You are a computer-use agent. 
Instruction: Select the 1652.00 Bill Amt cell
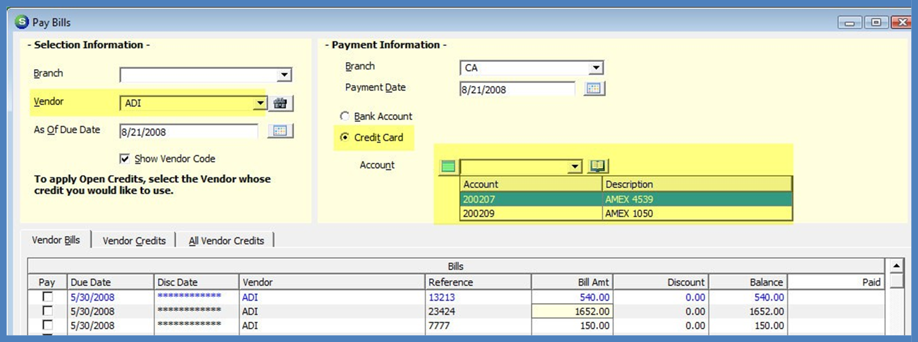tap(572, 311)
